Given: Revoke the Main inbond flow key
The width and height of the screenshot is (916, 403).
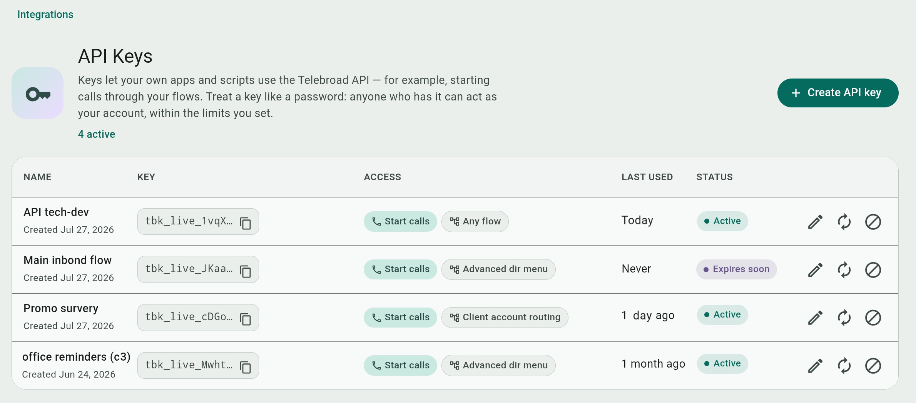Looking at the screenshot, I should 873,270.
